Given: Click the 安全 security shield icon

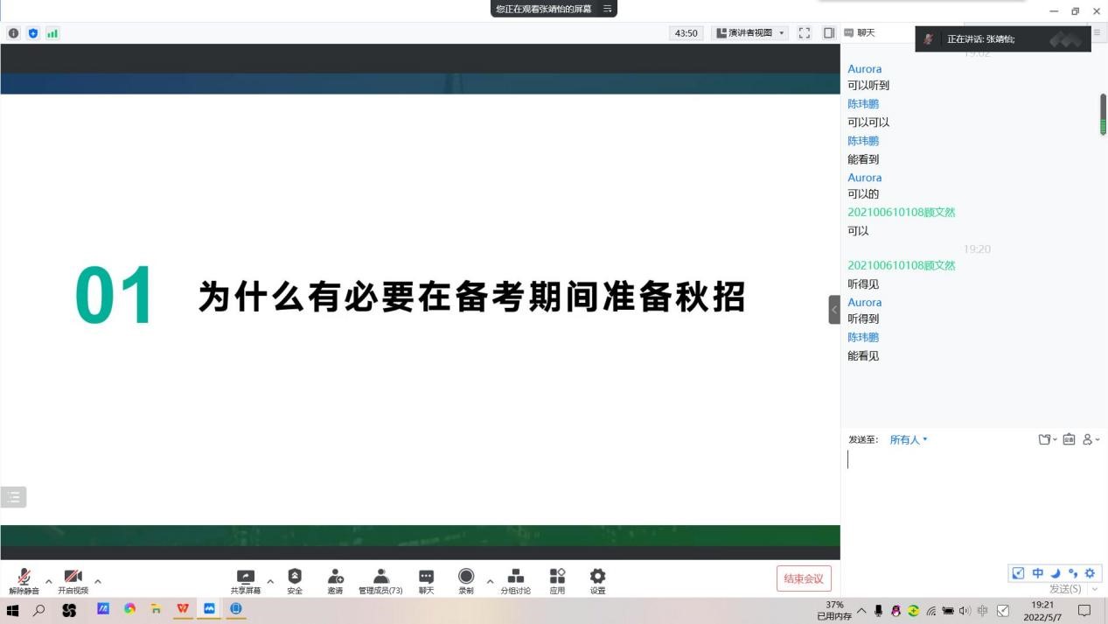Looking at the screenshot, I should (x=295, y=579).
